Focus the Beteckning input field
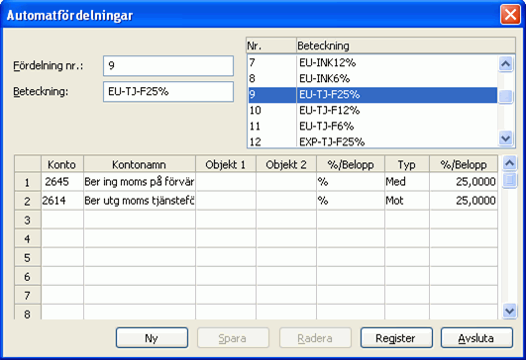526x360 pixels. [x=168, y=91]
